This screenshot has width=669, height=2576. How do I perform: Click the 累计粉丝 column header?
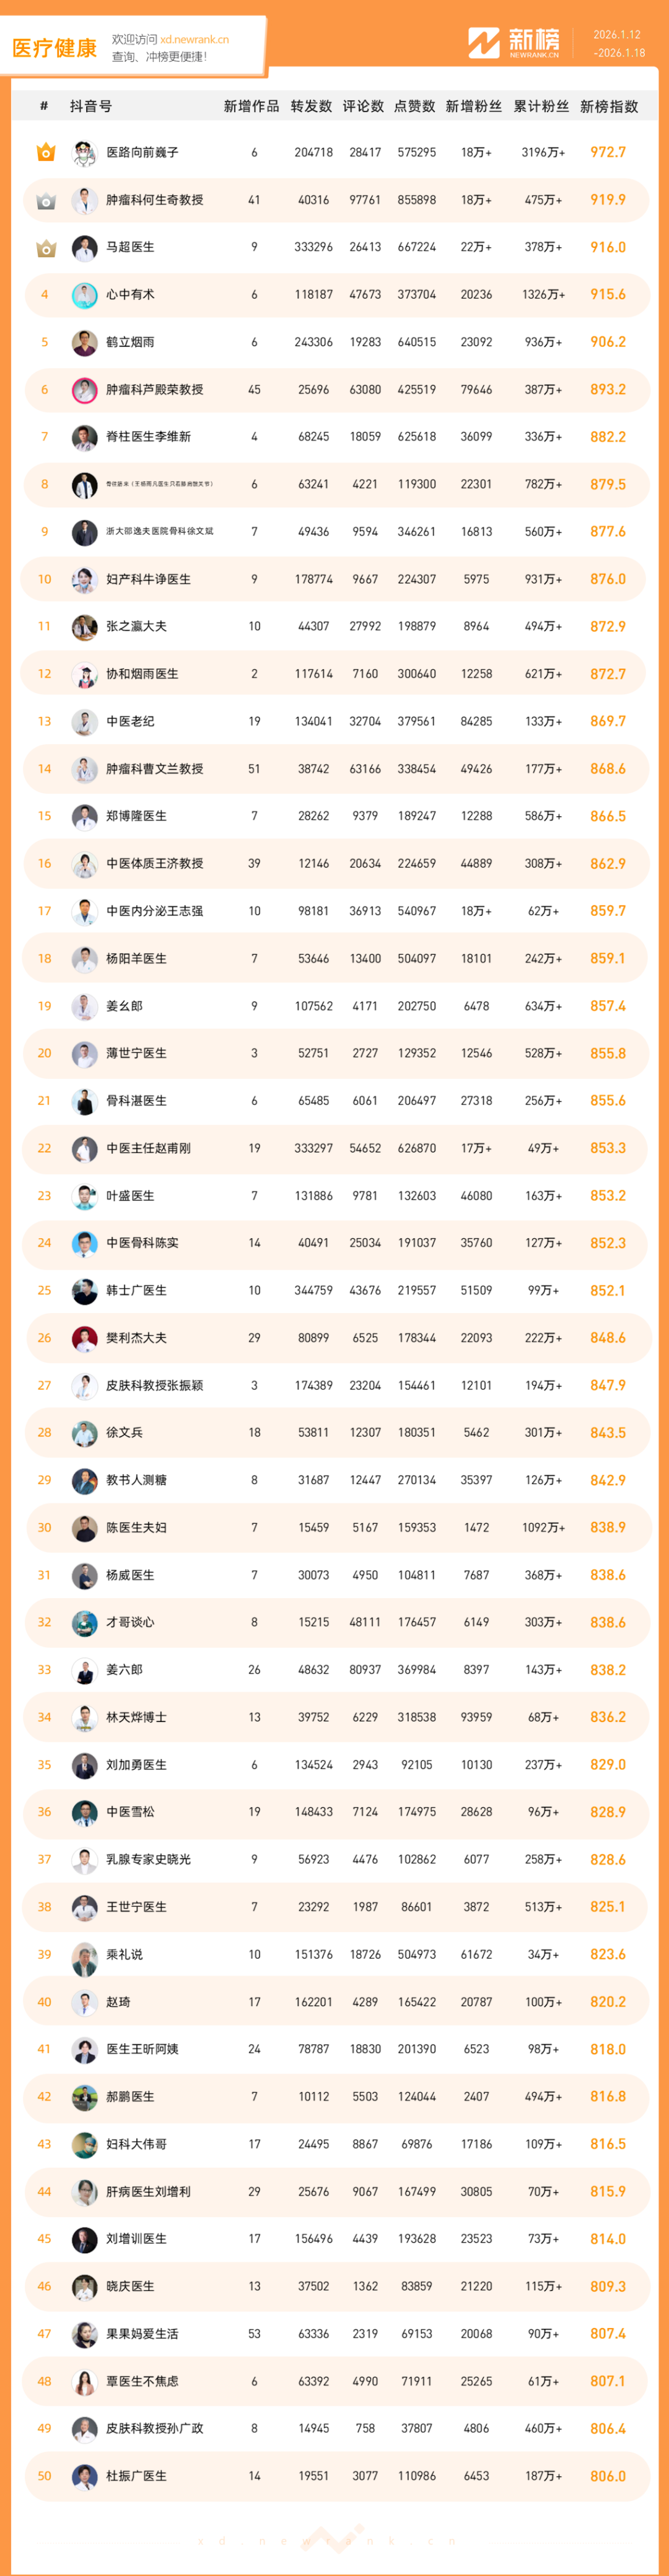click(541, 106)
